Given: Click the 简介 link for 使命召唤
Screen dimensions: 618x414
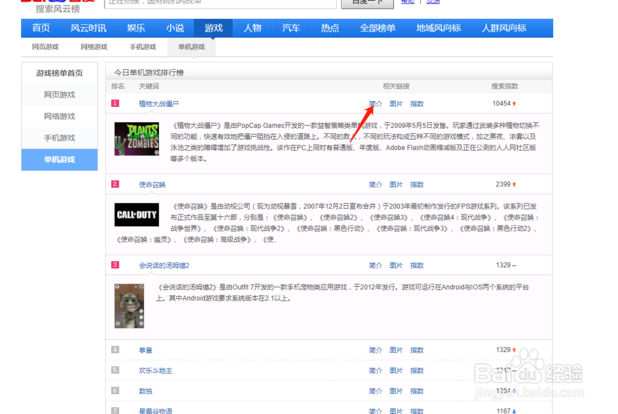Looking at the screenshot, I should [x=375, y=184].
